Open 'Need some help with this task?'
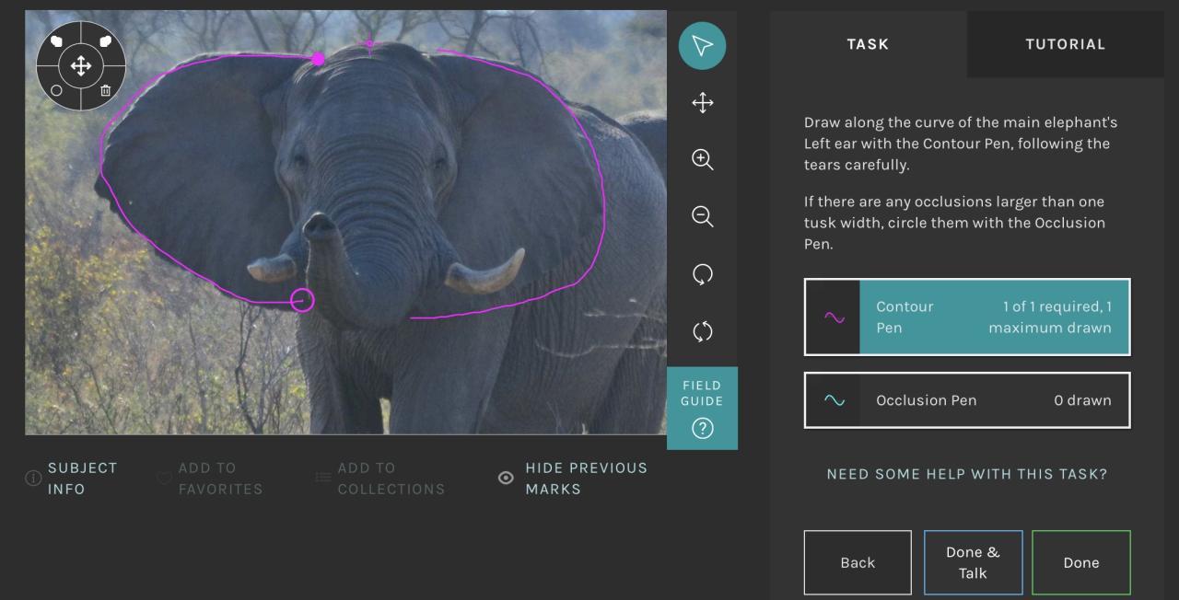This screenshot has height=600, width=1179. point(967,475)
